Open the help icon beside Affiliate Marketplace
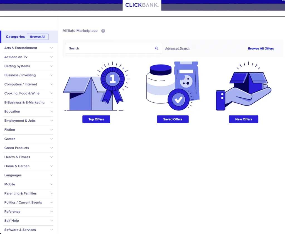Viewport: 285px width, 234px height. click(103, 31)
